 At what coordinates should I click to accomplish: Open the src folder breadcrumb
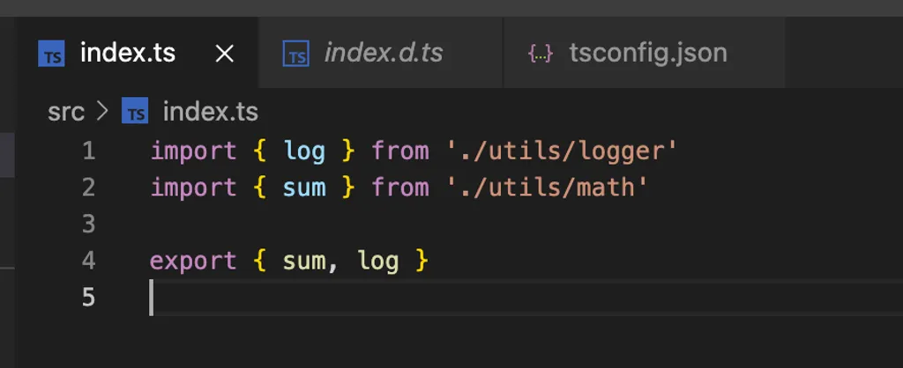tap(65, 113)
